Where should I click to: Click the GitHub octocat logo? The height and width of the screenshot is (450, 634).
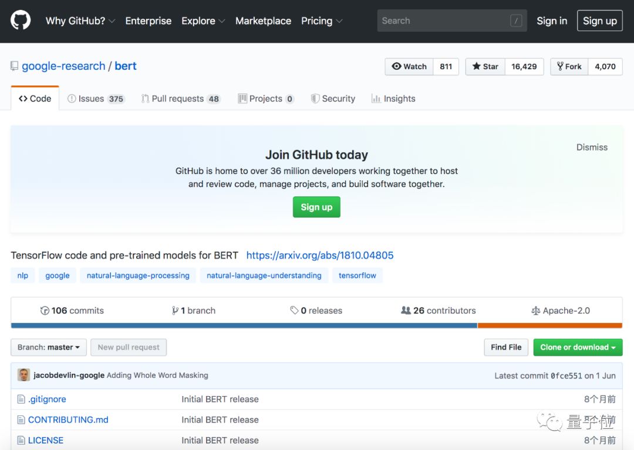(x=21, y=21)
